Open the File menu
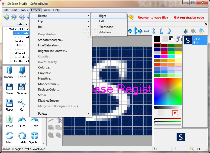This screenshot has height=153, width=210. pyautogui.click(x=6, y=10)
